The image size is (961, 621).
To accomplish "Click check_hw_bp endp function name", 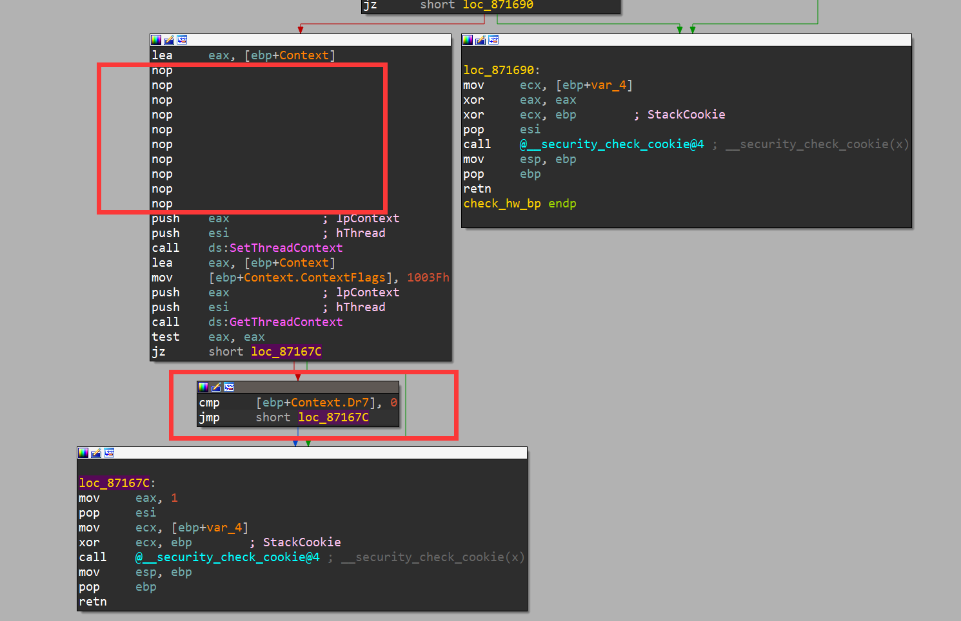I will tap(502, 204).
